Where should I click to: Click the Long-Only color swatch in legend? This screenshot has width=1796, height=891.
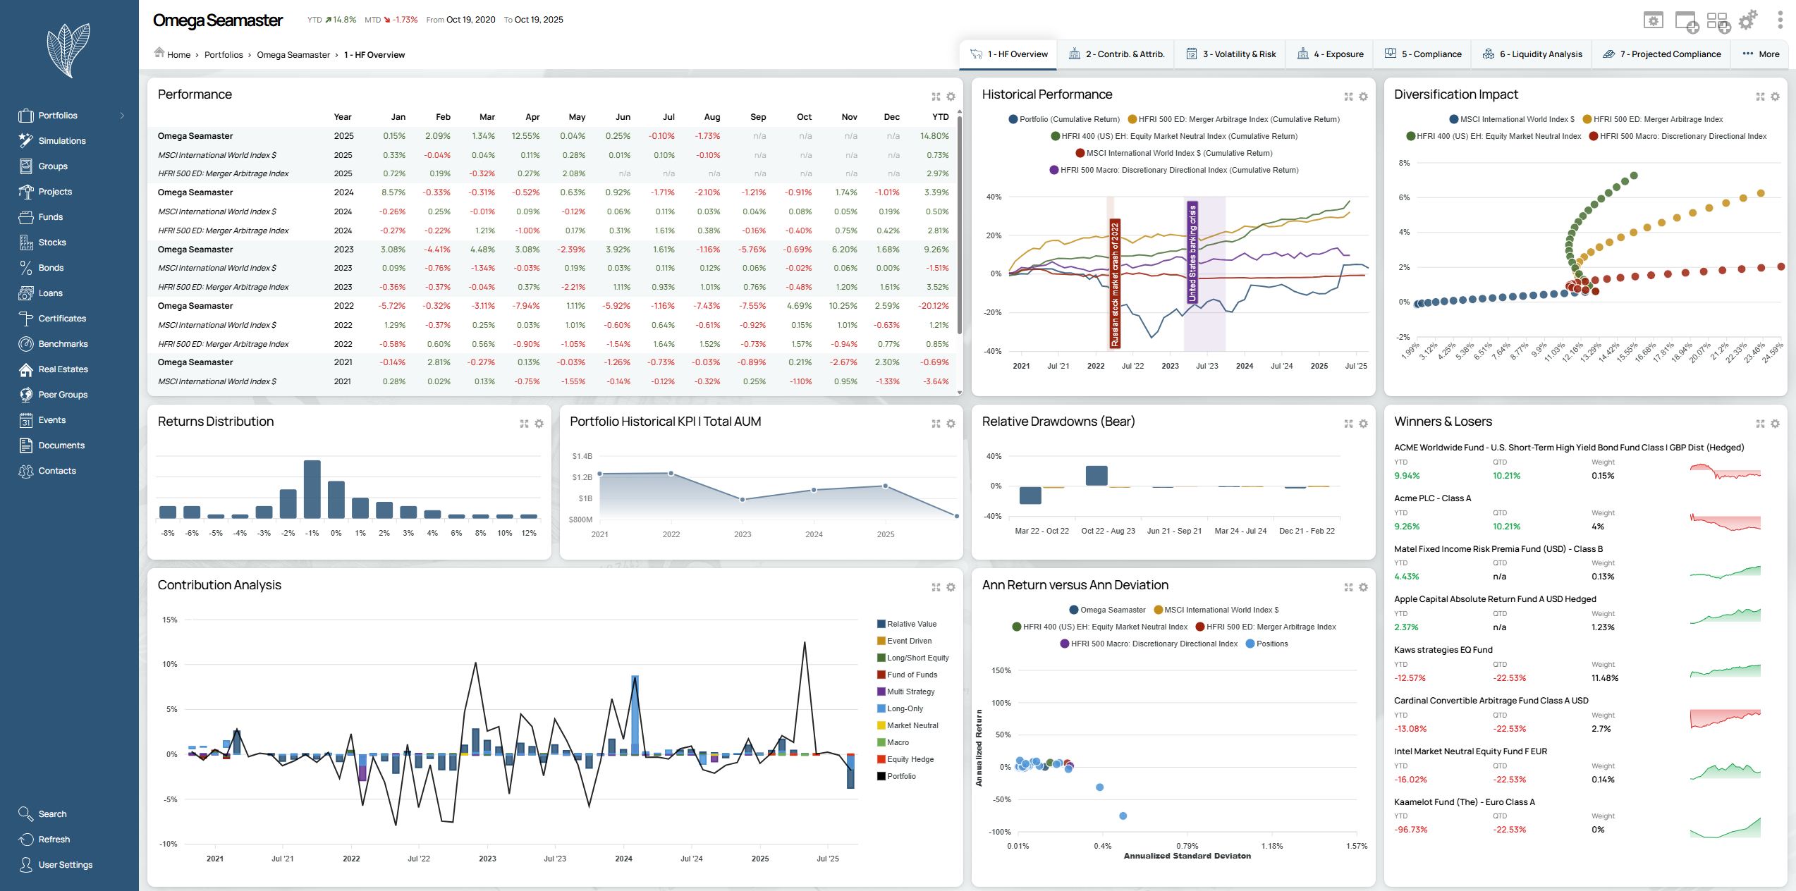pos(881,708)
